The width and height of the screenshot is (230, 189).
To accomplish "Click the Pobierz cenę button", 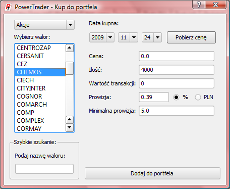I will (x=191, y=37).
